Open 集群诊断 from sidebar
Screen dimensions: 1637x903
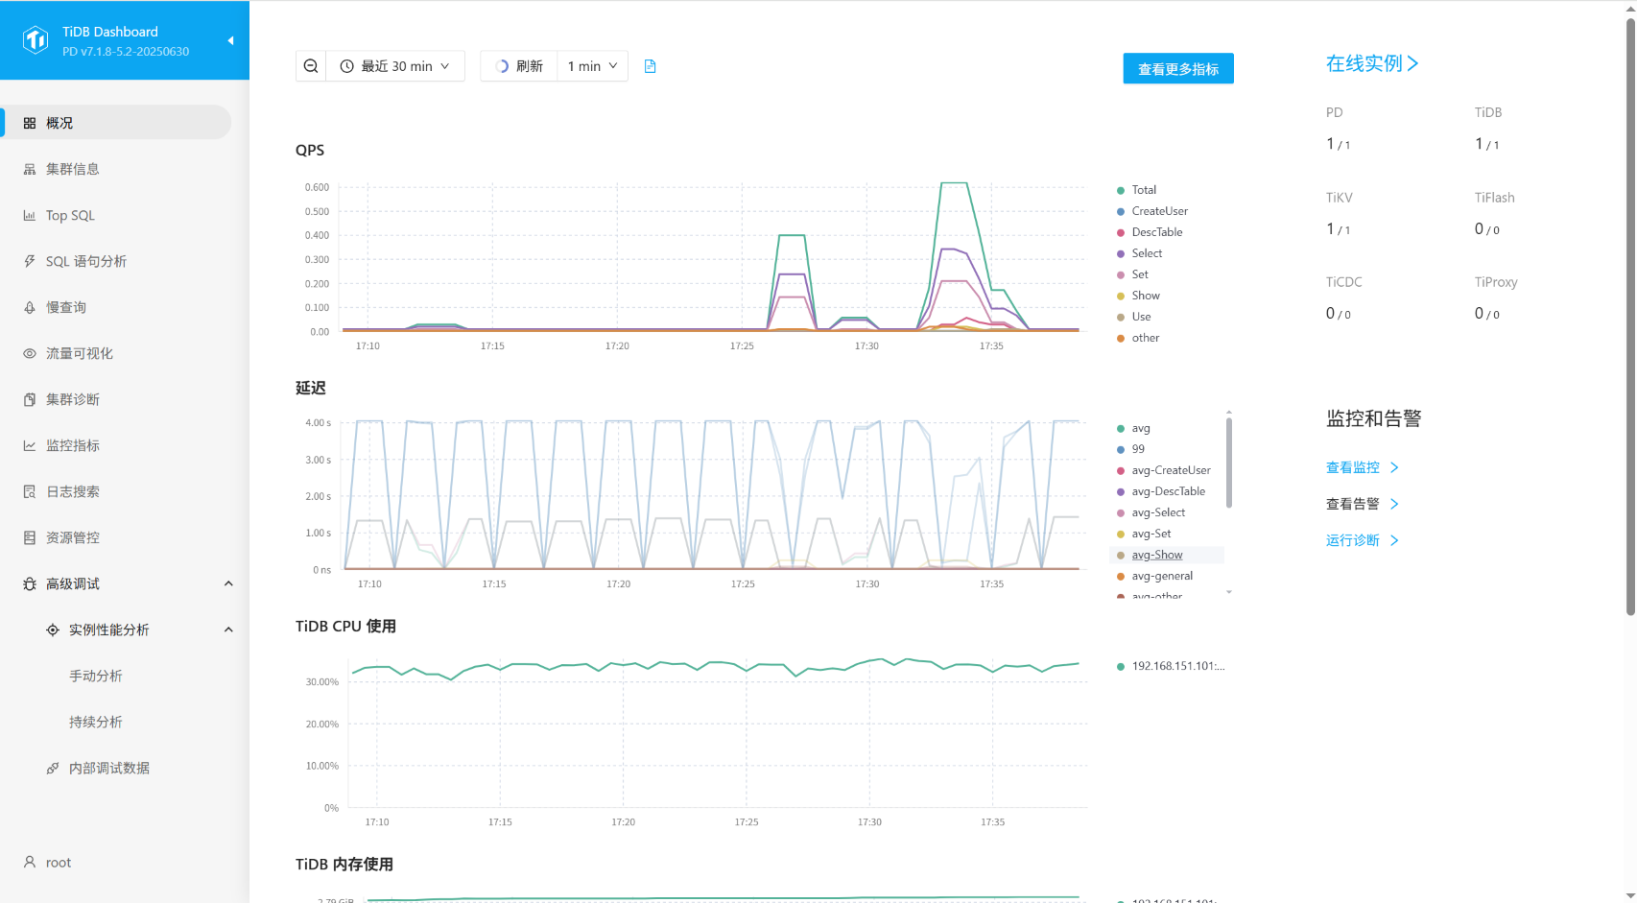coord(72,399)
